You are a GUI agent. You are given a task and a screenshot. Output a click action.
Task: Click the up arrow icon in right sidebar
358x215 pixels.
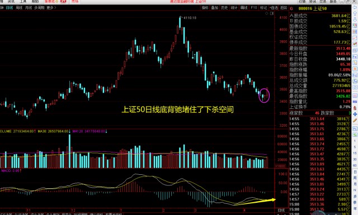point(355,13)
